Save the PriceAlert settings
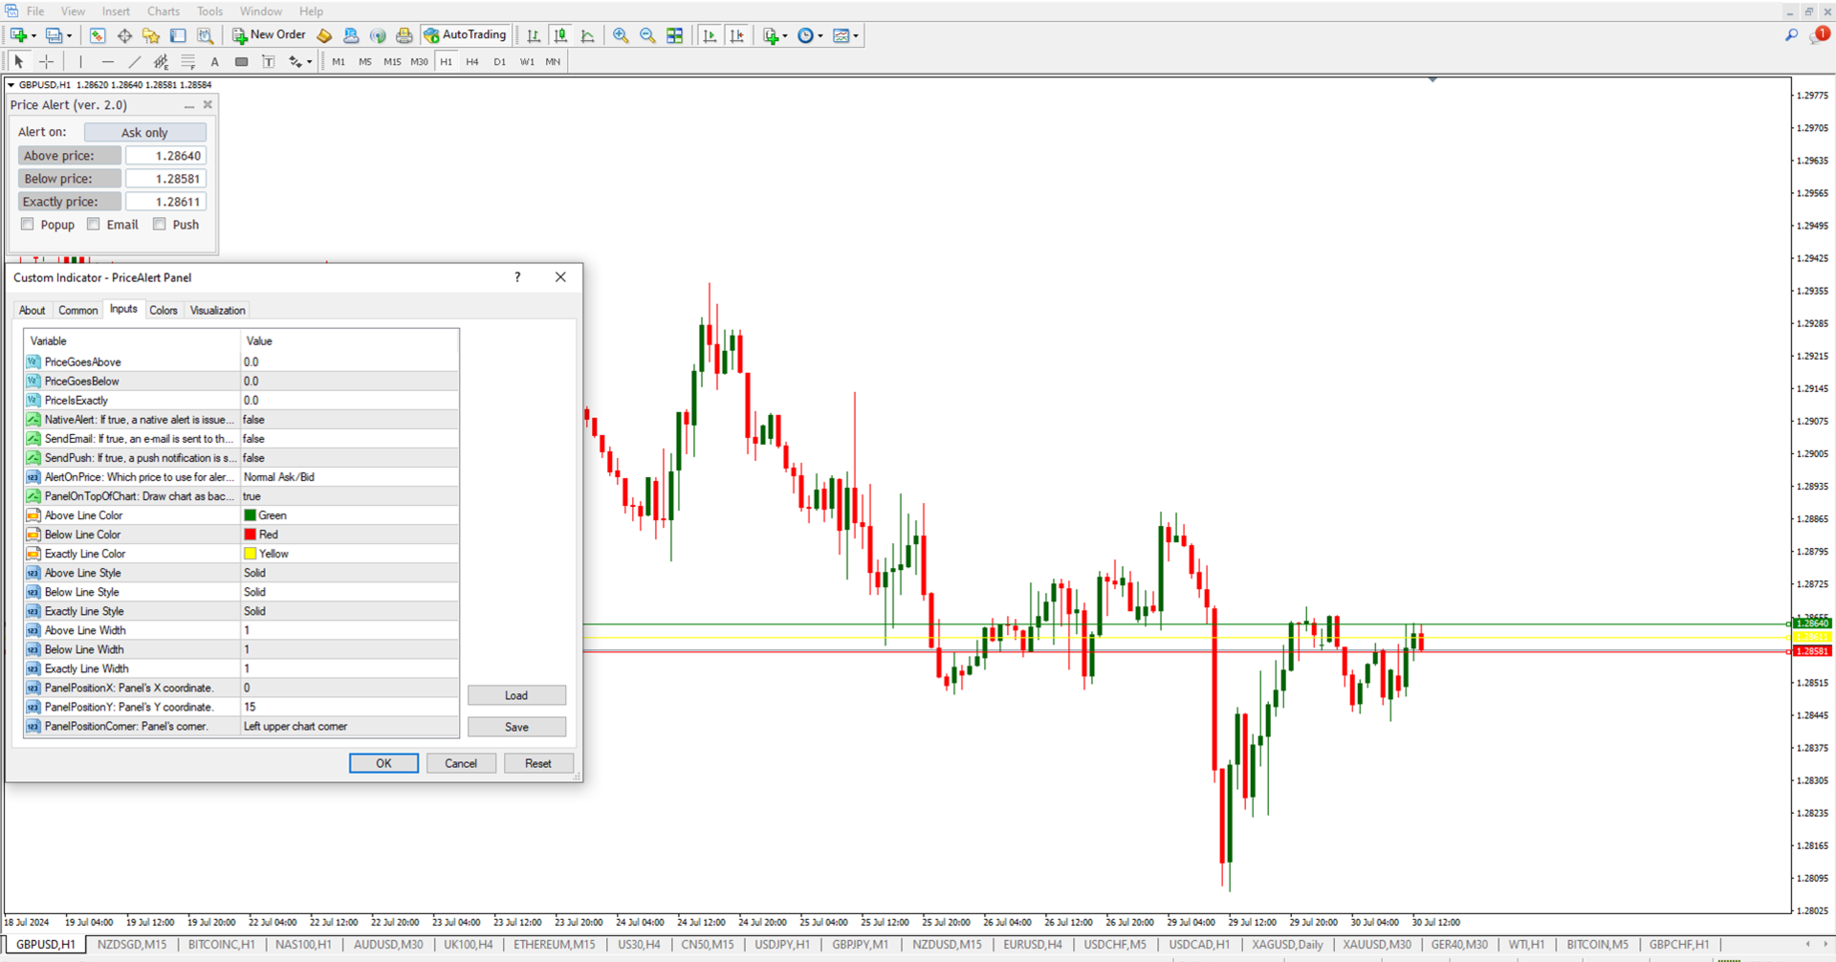This screenshot has width=1836, height=962. pyautogui.click(x=516, y=726)
